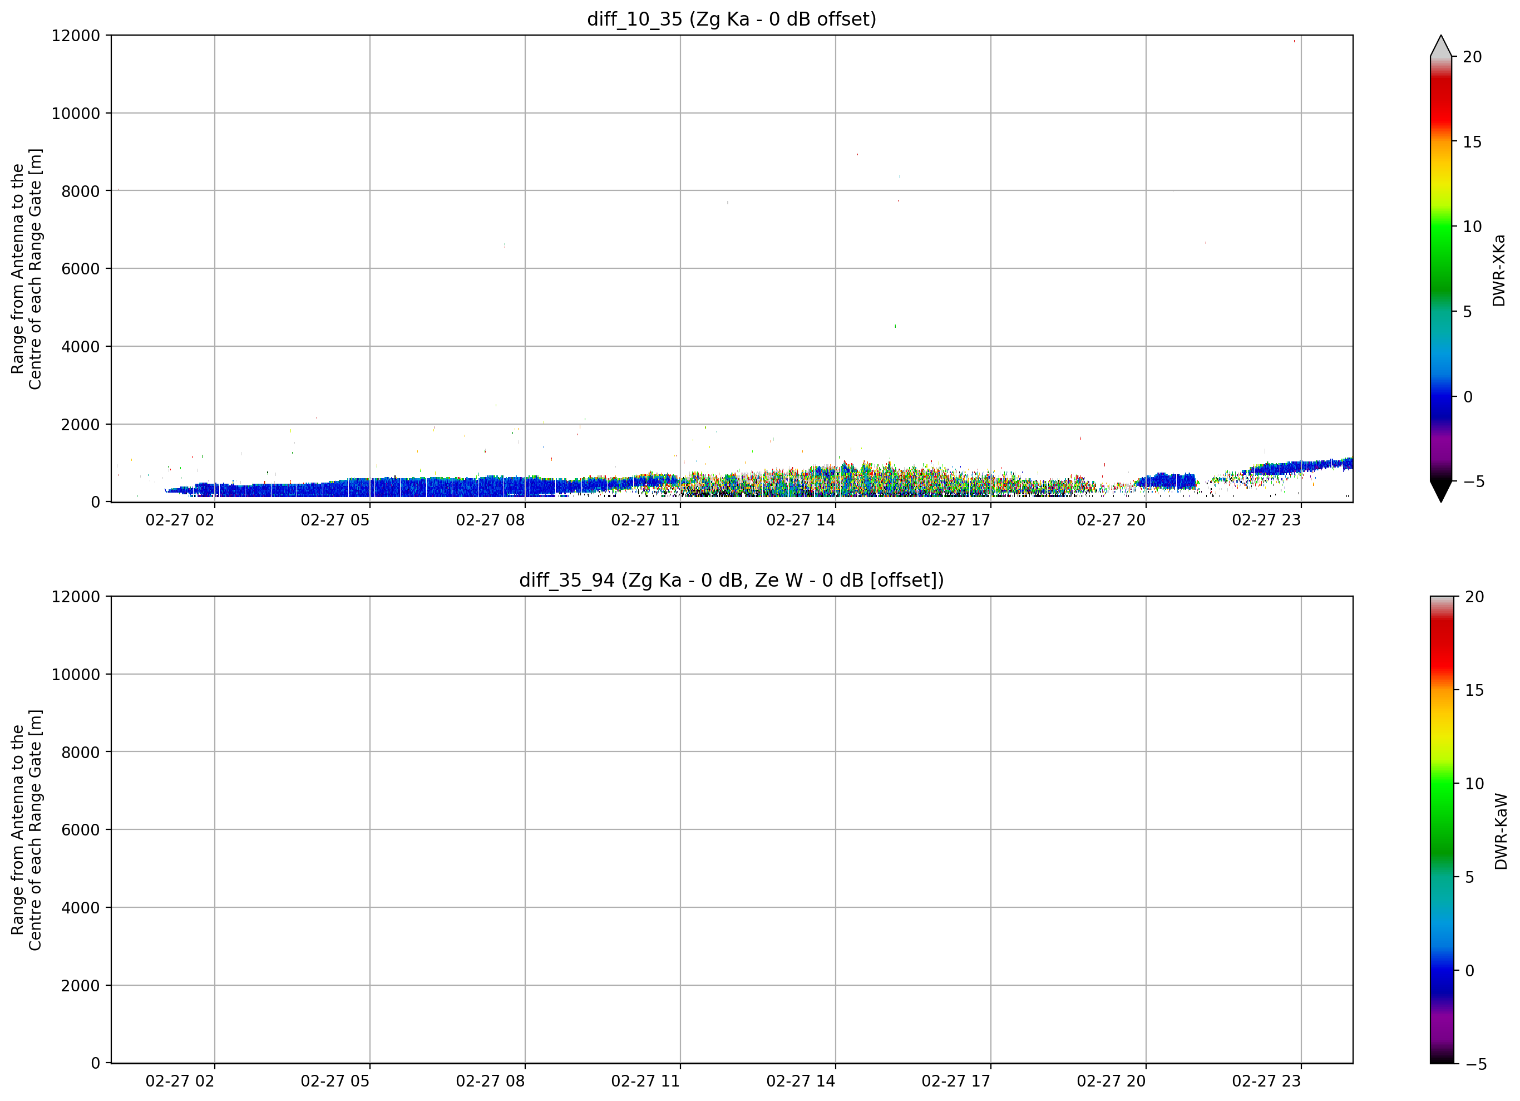
Task: Click the "02-27 14" x-tick of the bottom plot
Action: click(x=801, y=1082)
